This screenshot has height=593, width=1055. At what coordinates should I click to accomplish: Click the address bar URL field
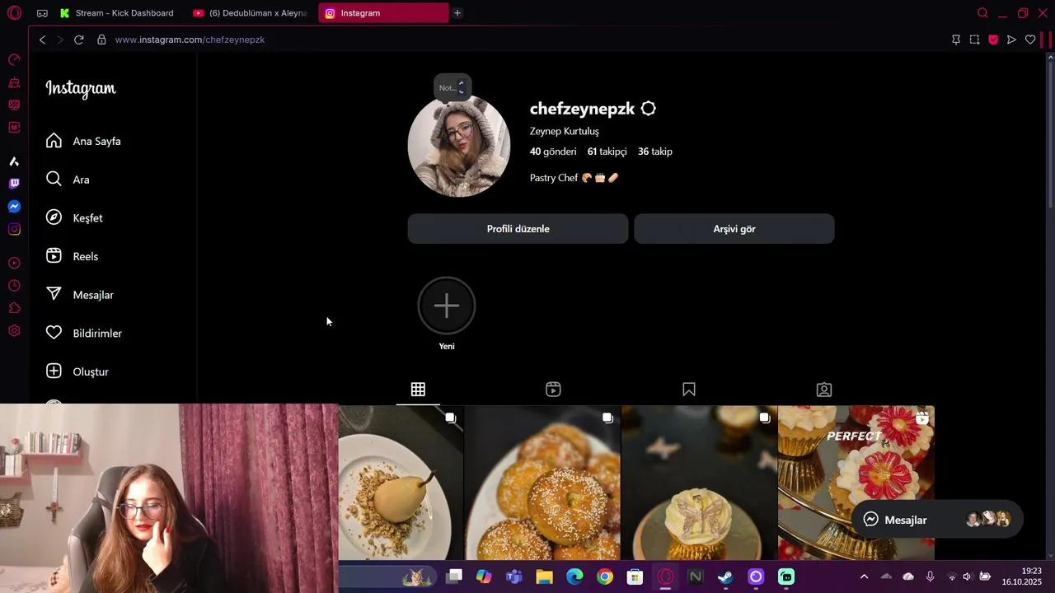pyautogui.click(x=527, y=40)
